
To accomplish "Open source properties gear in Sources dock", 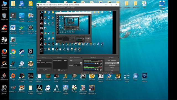I will 59,70.
